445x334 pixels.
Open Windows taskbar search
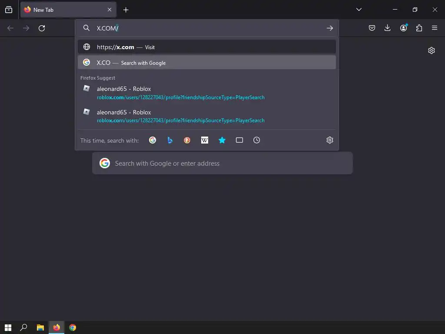(x=23, y=327)
